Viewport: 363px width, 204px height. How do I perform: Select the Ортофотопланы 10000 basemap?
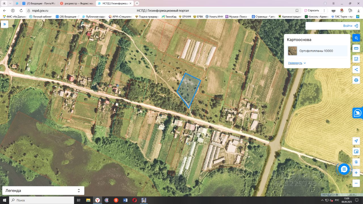click(317, 51)
